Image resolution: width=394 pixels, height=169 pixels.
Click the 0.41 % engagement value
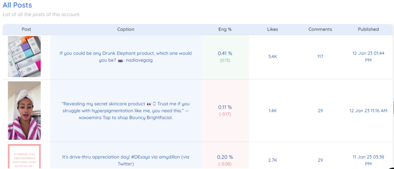point(225,53)
